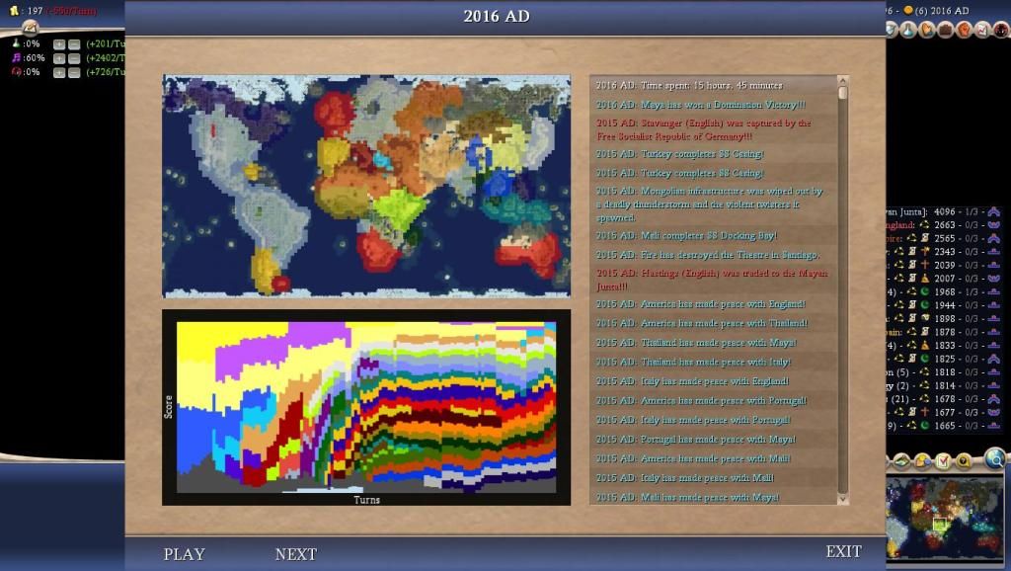Screen dimensions: 1011x571
Task: Click the orange fist advisor icon
Action: point(964,29)
